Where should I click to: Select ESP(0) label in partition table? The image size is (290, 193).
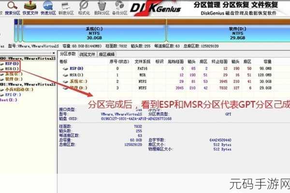[76, 69]
